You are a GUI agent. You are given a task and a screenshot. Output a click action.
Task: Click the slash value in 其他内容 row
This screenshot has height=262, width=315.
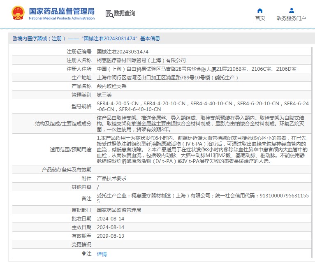tap(98, 187)
